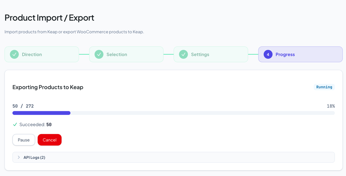Expand the API Logs chevron arrow
The image size is (346, 176).
point(19,157)
